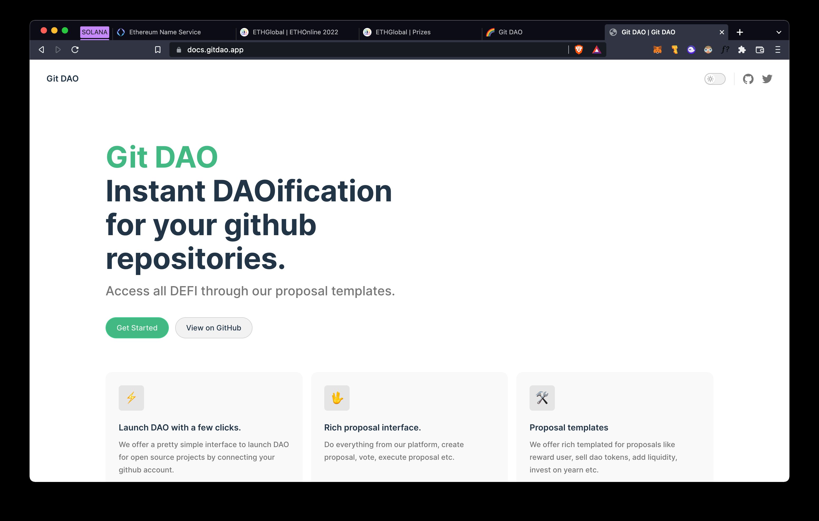This screenshot has height=521, width=819.
Task: Click the Get Started button
Action: click(x=137, y=328)
